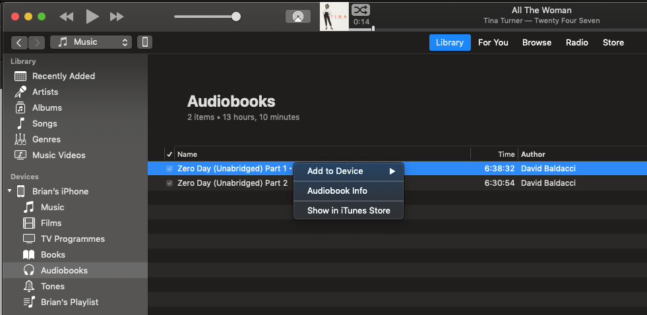Select Show in iTunes Store menu entry
This screenshot has height=315, width=647.
(348, 211)
